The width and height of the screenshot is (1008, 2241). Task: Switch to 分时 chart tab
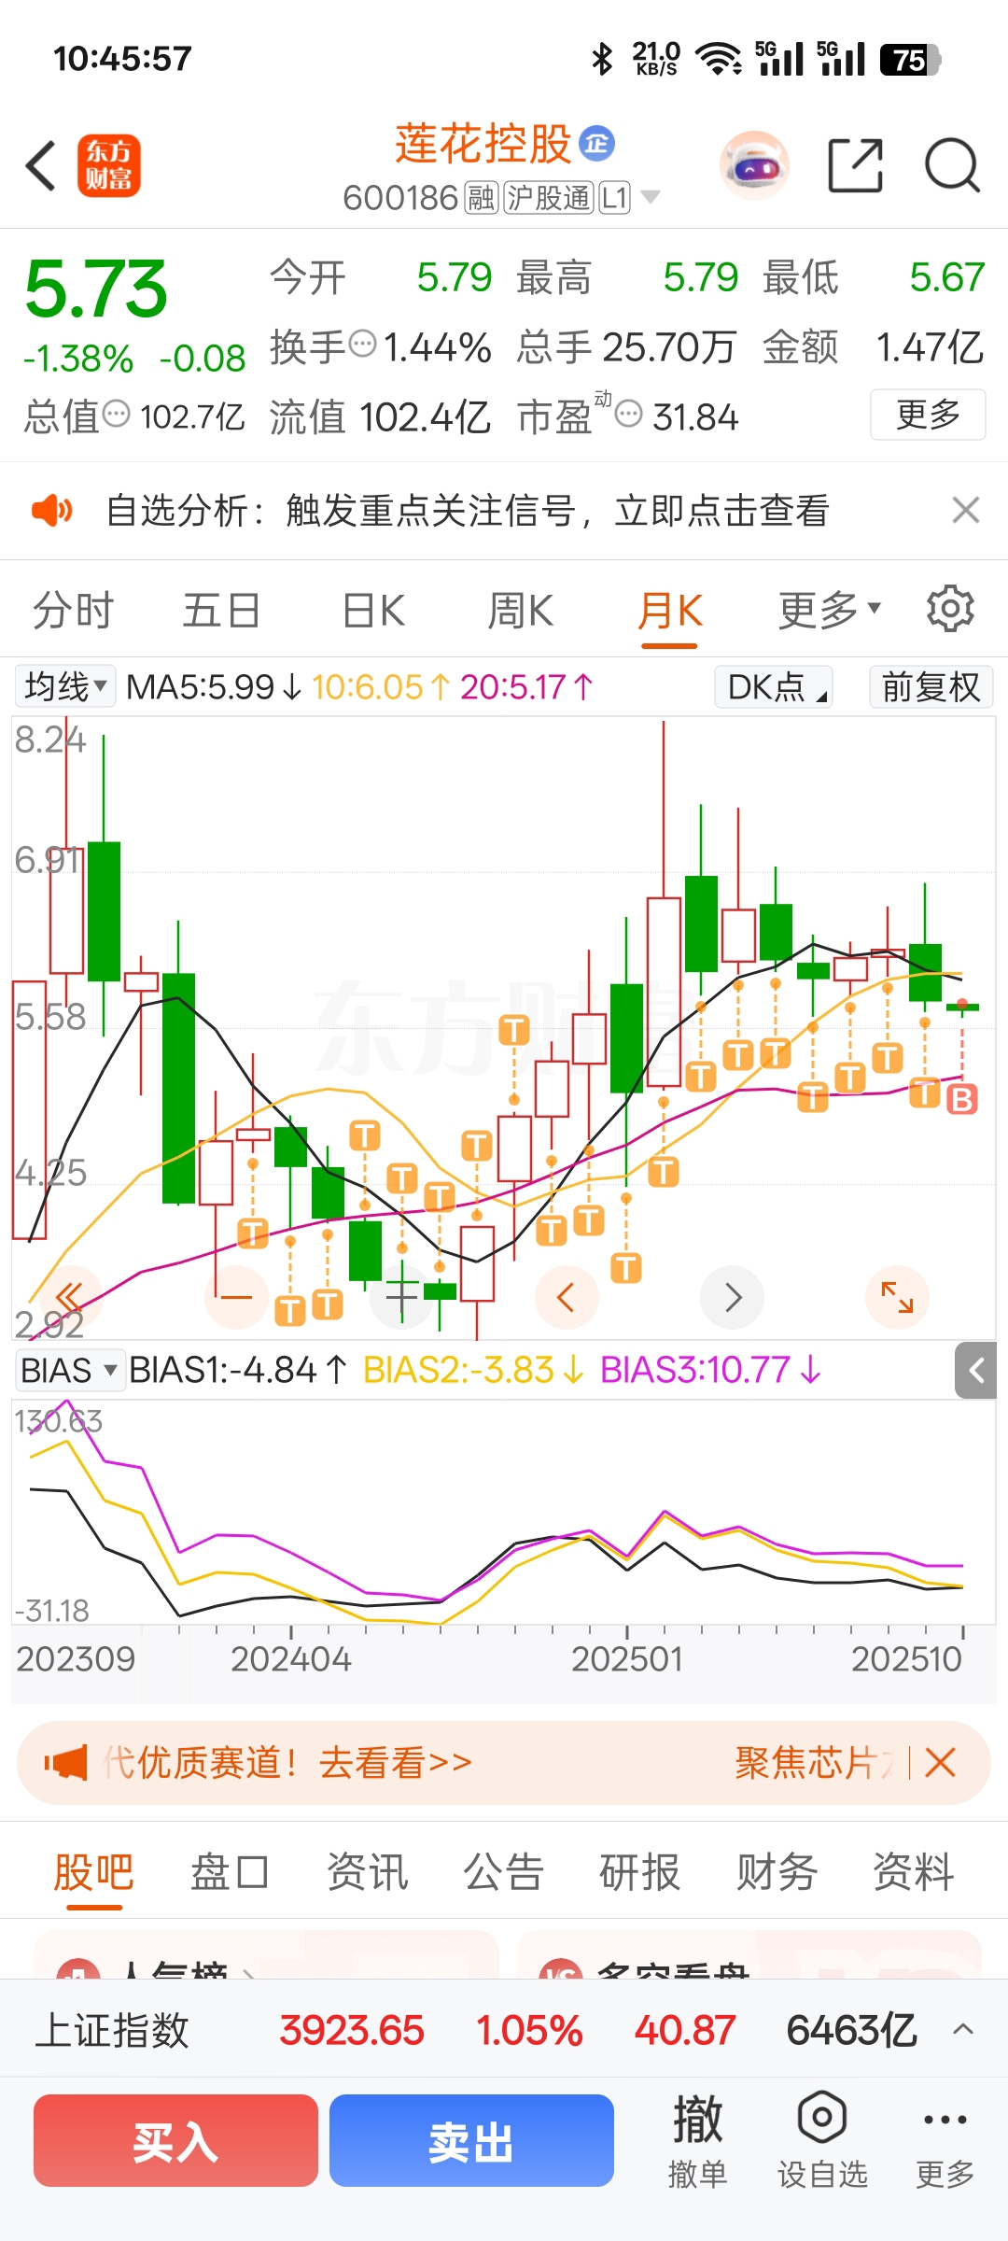[x=73, y=611]
